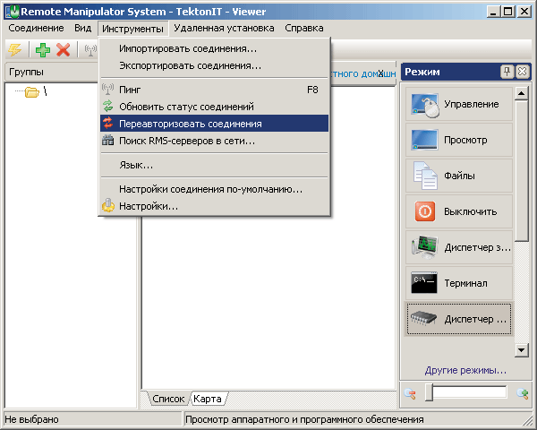Select the Файлы mode icon

(425, 176)
